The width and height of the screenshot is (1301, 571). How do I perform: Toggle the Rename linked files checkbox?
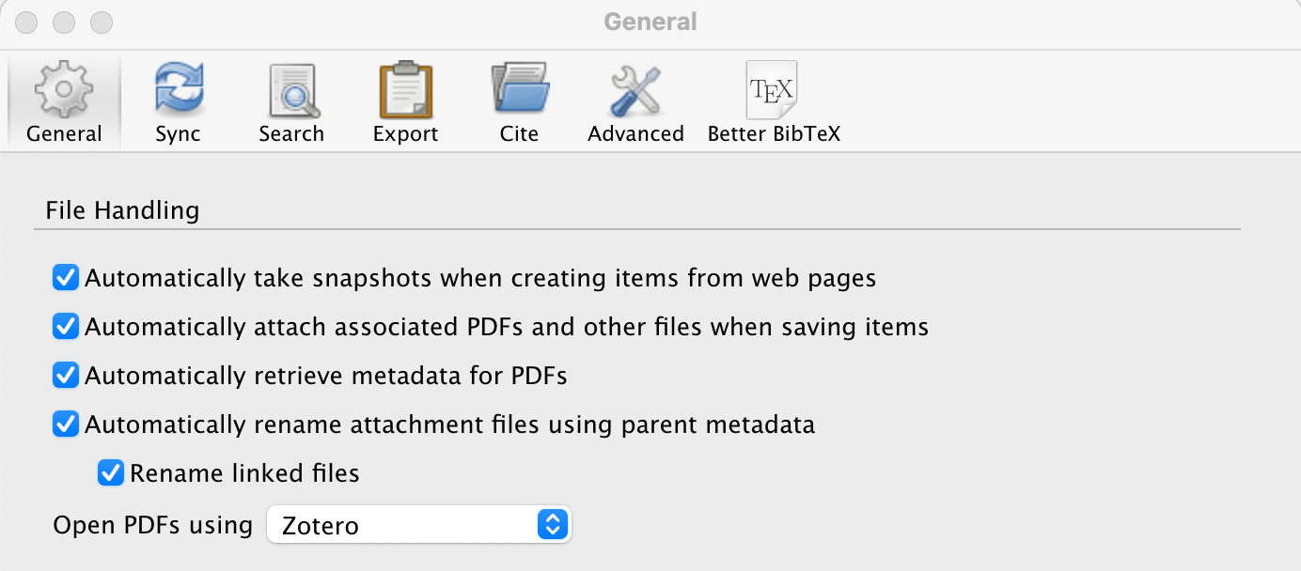(x=111, y=472)
